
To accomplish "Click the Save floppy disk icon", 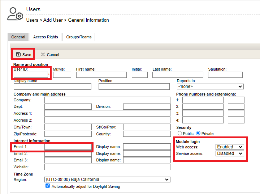I will [18, 54].
